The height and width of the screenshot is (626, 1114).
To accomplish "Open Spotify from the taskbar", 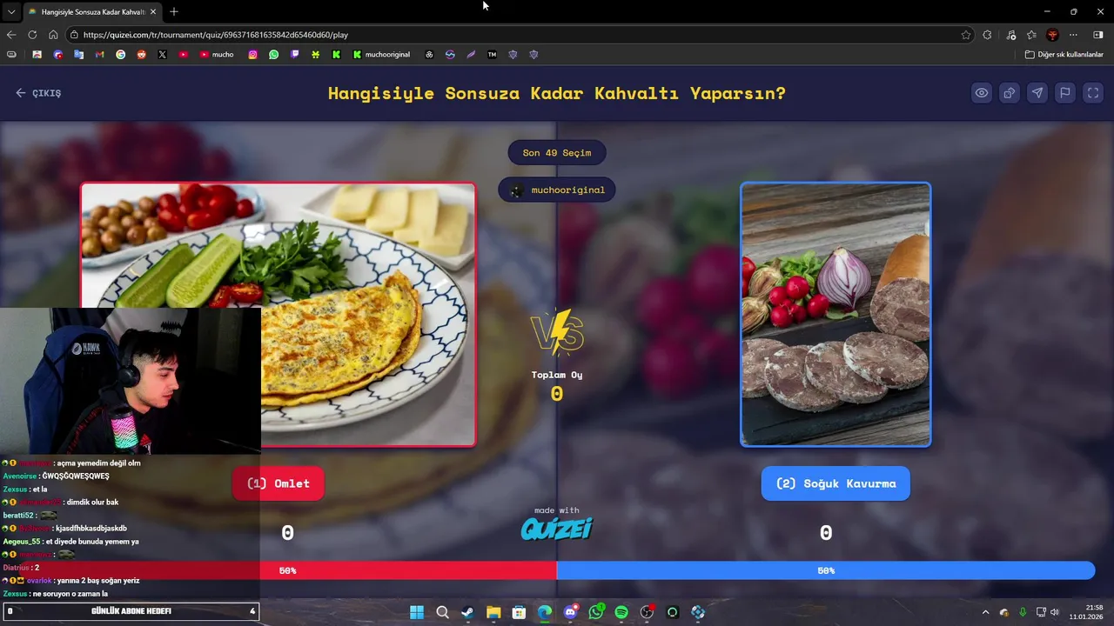I will [x=621, y=612].
